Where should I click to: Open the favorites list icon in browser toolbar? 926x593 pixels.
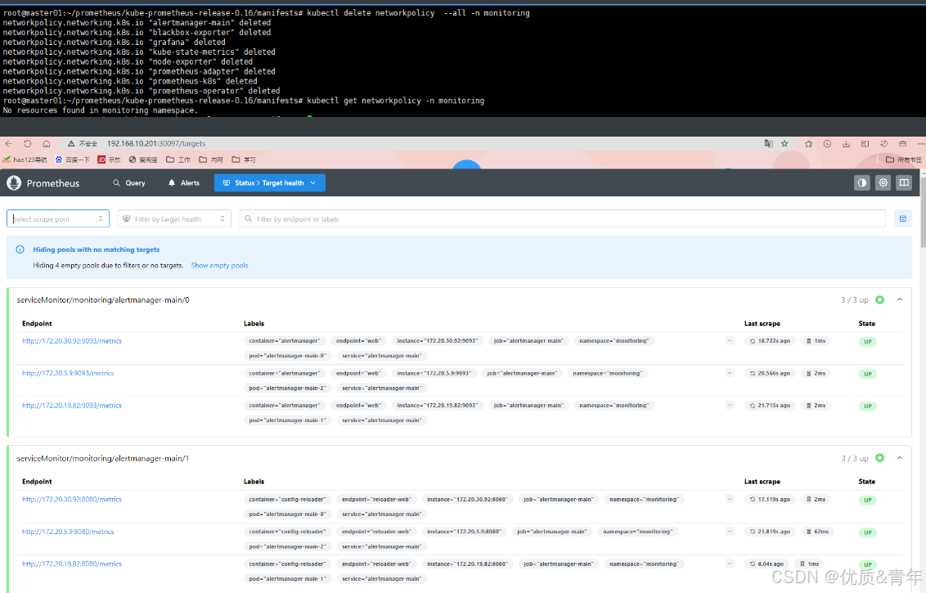point(808,143)
